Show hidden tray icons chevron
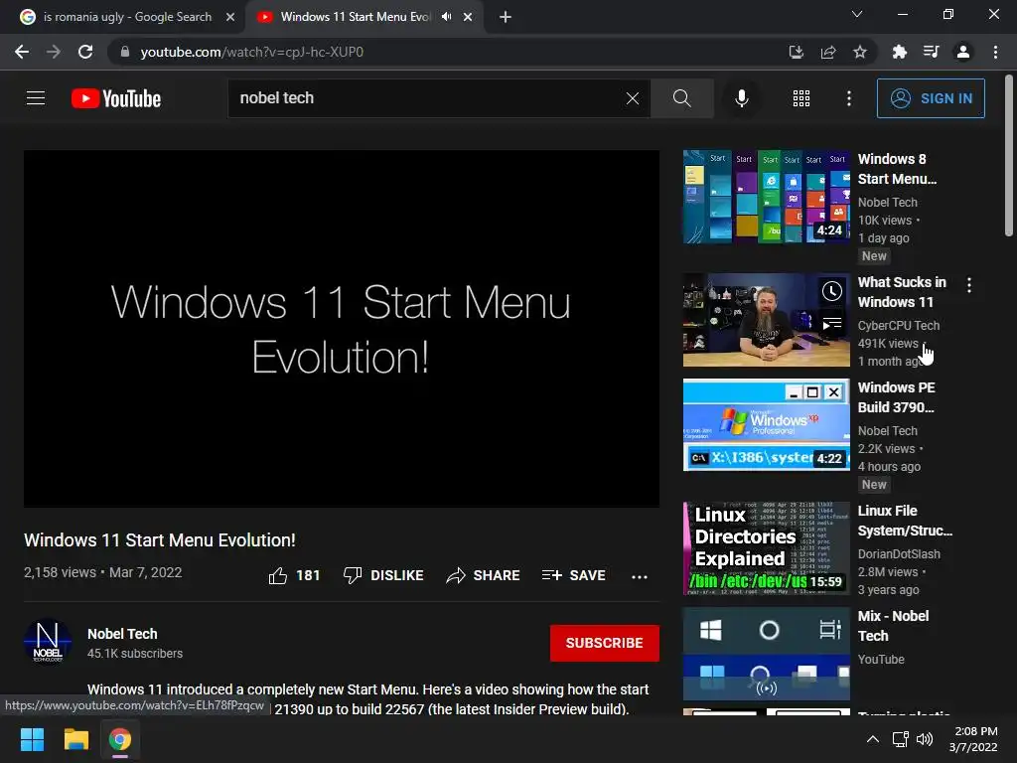The width and height of the screenshot is (1017, 763). [873, 739]
